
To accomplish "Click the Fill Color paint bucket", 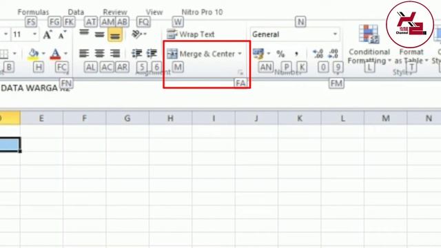I will click(x=34, y=54).
